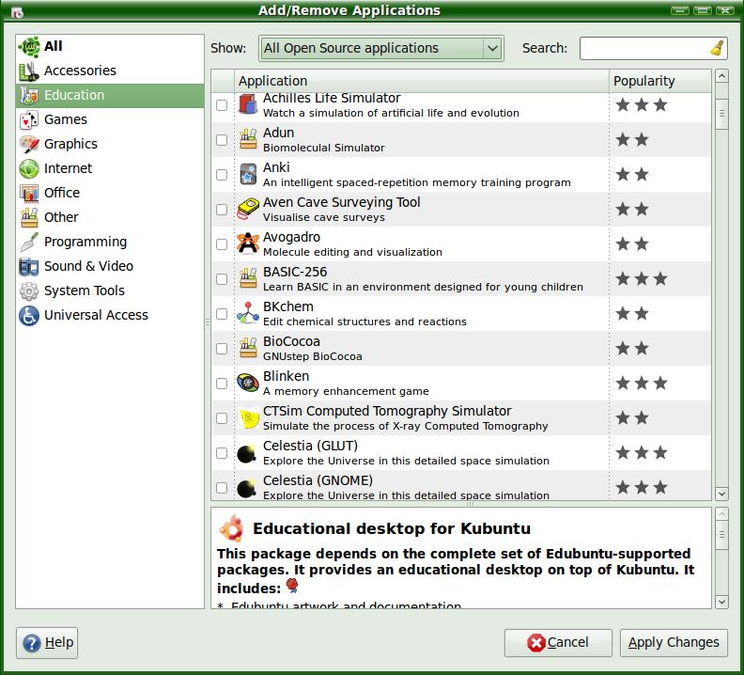744x675 pixels.
Task: Check the Anki application checkbox
Action: click(x=222, y=175)
